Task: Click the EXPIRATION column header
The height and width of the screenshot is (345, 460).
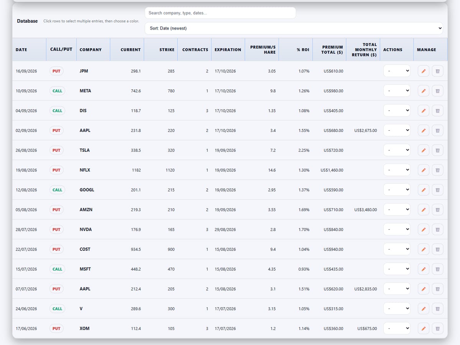Action: (228, 49)
